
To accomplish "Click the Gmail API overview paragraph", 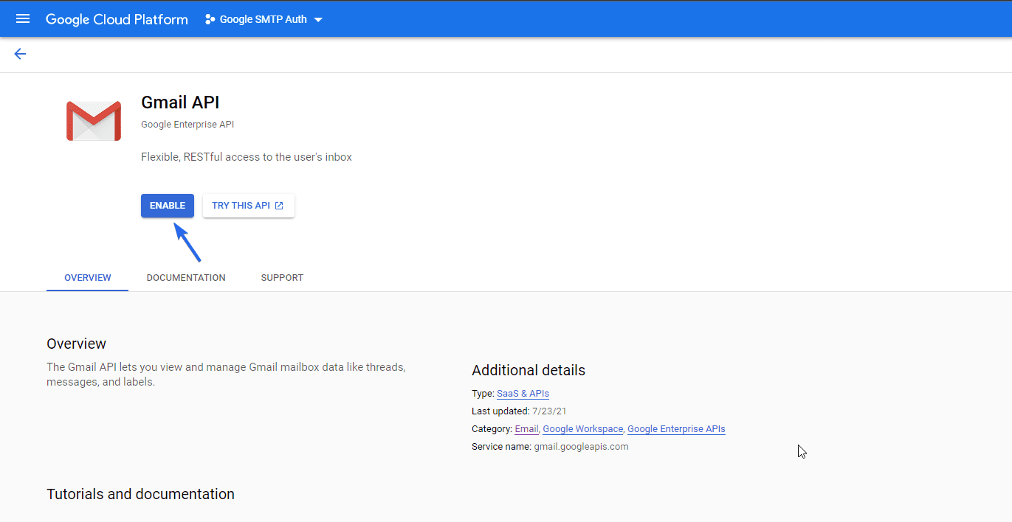I will [x=226, y=375].
